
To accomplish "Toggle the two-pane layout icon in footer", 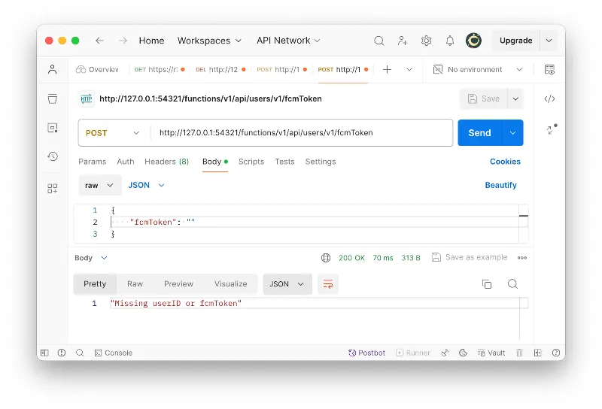I will pyautogui.click(x=537, y=353).
